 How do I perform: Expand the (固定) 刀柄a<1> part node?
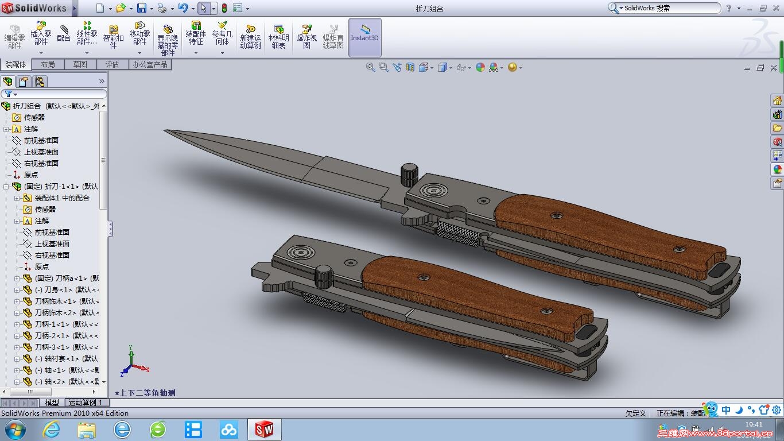[17, 278]
